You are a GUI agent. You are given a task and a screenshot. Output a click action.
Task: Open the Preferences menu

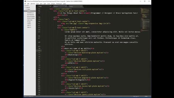click(x=59, y=4)
